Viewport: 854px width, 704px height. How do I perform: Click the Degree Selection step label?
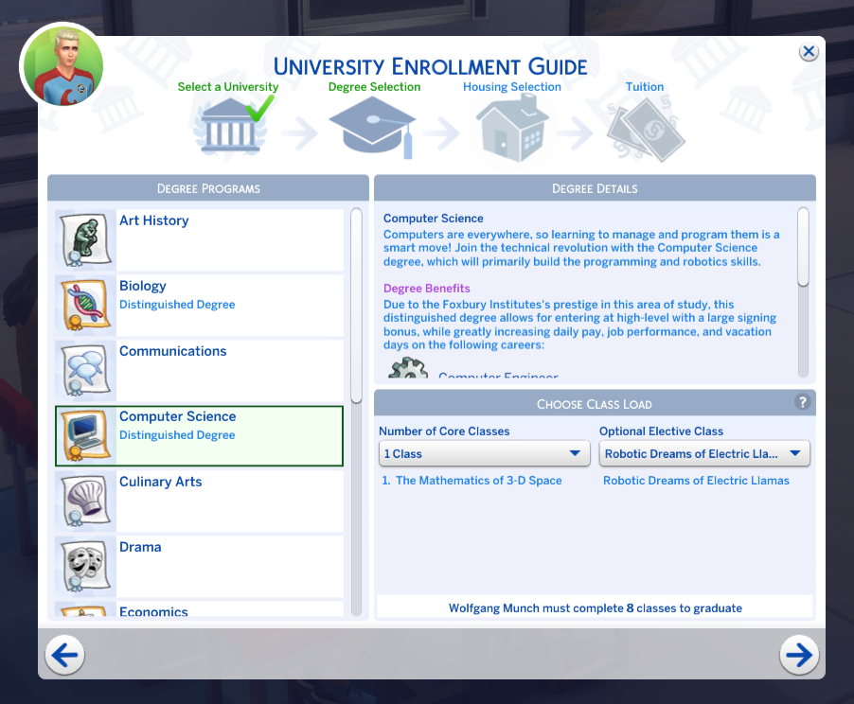[374, 86]
